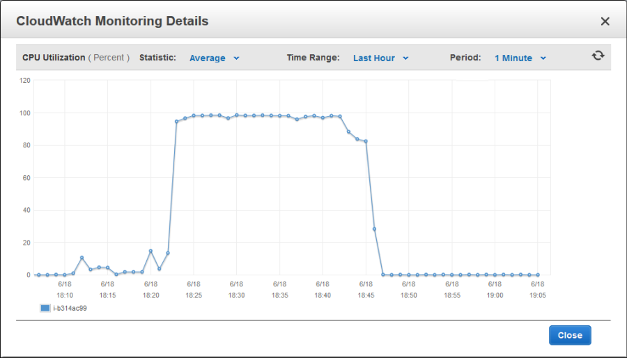Select the i-b314ac99 instance legend label

(70, 308)
